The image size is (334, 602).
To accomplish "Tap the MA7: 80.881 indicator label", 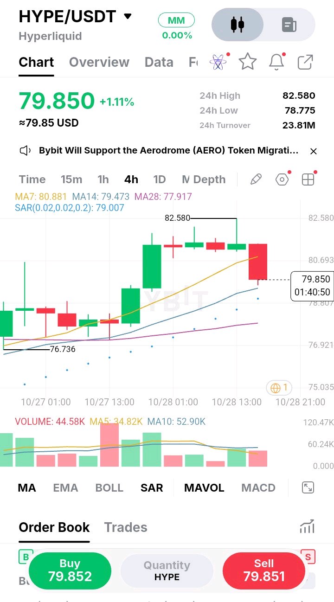I will [x=41, y=197].
